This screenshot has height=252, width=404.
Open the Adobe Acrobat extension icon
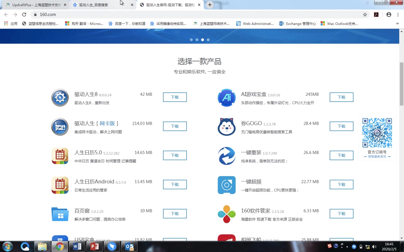[376, 15]
